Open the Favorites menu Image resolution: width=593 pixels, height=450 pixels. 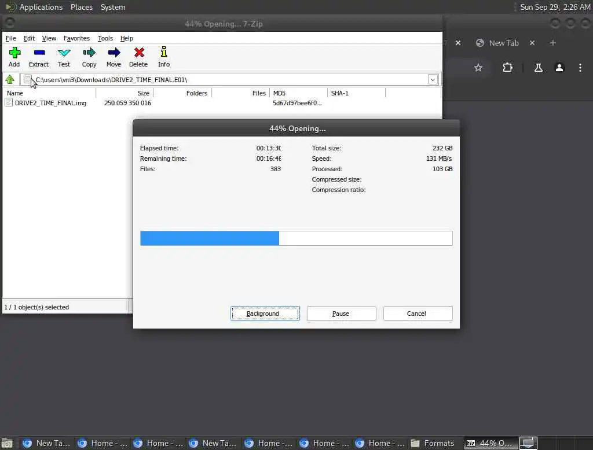pos(77,38)
